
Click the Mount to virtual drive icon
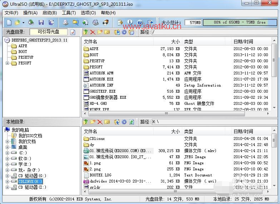(x=96, y=23)
